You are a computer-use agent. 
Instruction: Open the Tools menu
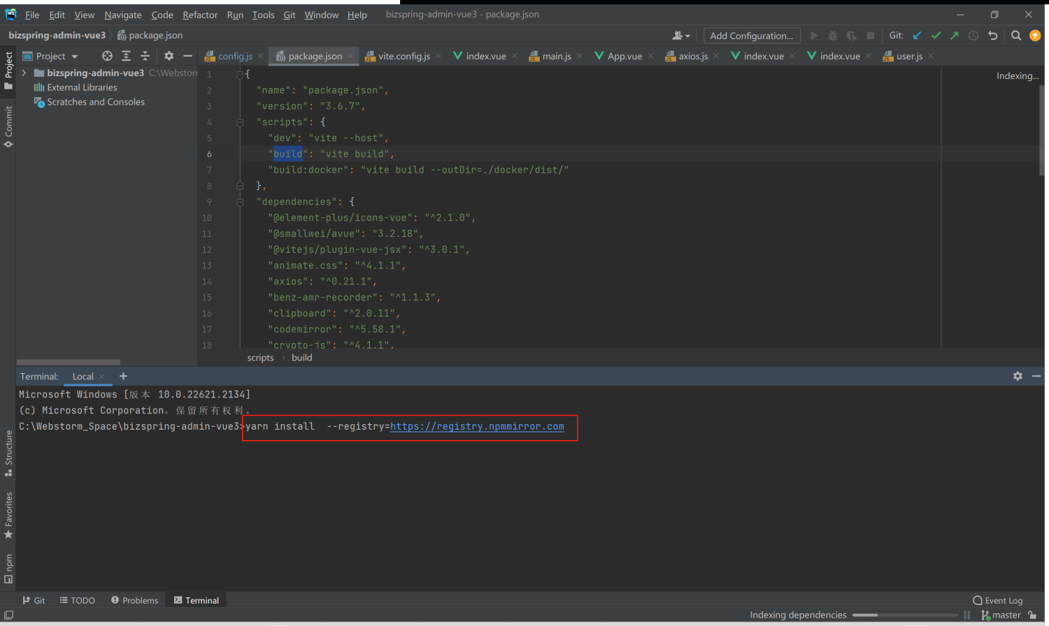coord(263,15)
